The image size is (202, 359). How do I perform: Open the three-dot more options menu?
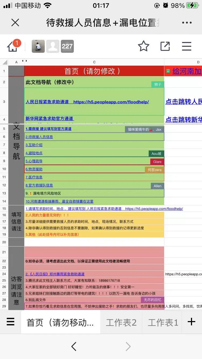tap(187, 23)
